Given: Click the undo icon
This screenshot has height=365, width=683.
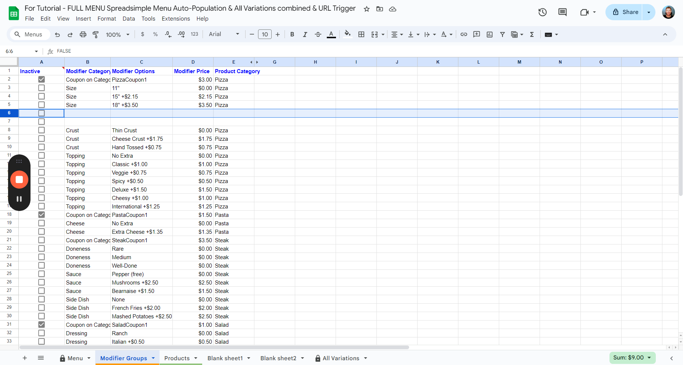Looking at the screenshot, I should pos(57,35).
